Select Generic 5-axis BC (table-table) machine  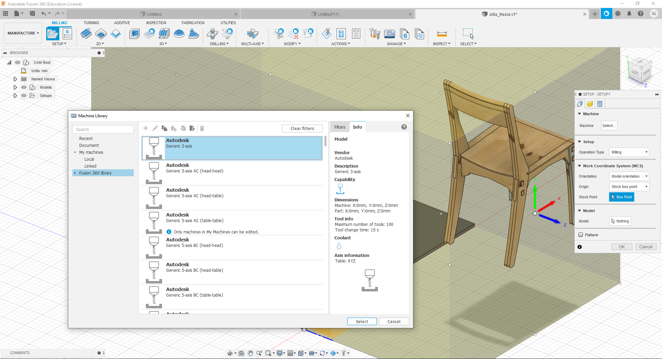(232, 297)
